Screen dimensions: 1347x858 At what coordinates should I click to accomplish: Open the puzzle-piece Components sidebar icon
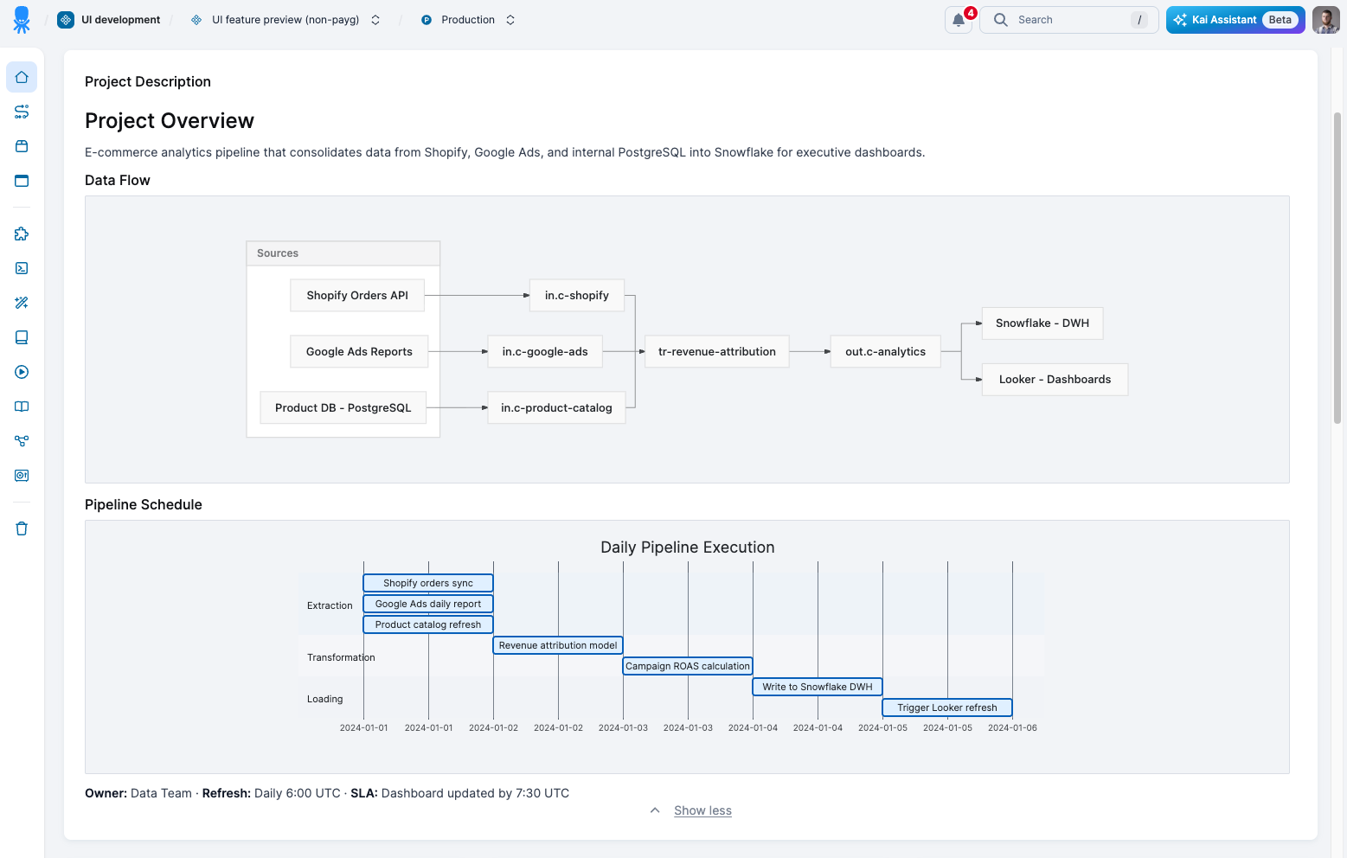pos(22,234)
